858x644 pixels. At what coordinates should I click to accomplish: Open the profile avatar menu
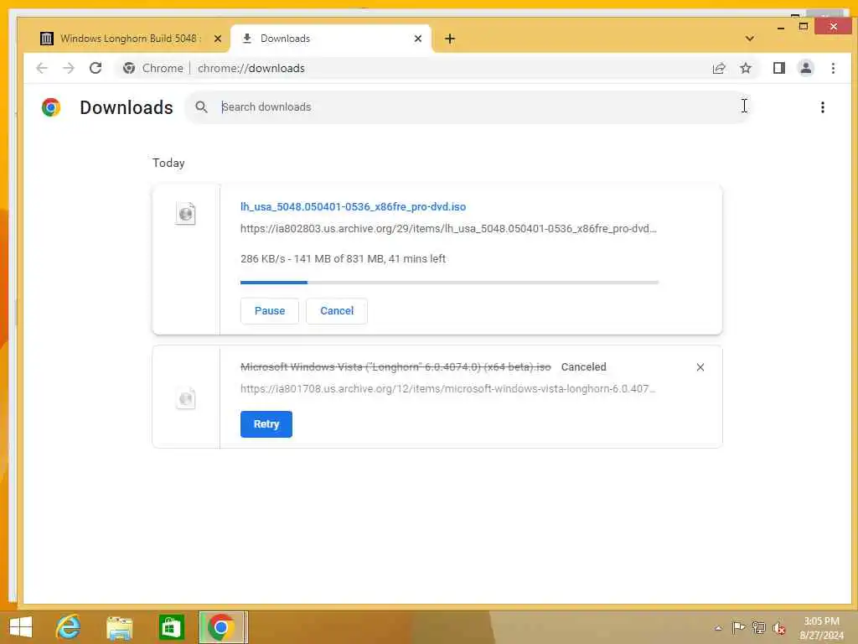tap(806, 68)
